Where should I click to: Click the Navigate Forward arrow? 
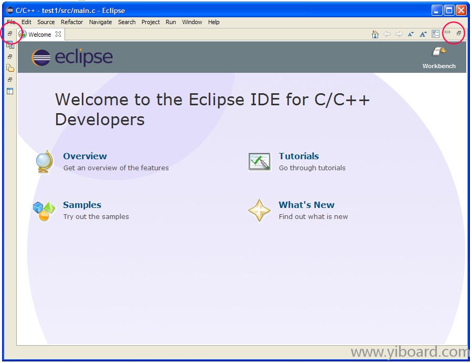pos(399,34)
